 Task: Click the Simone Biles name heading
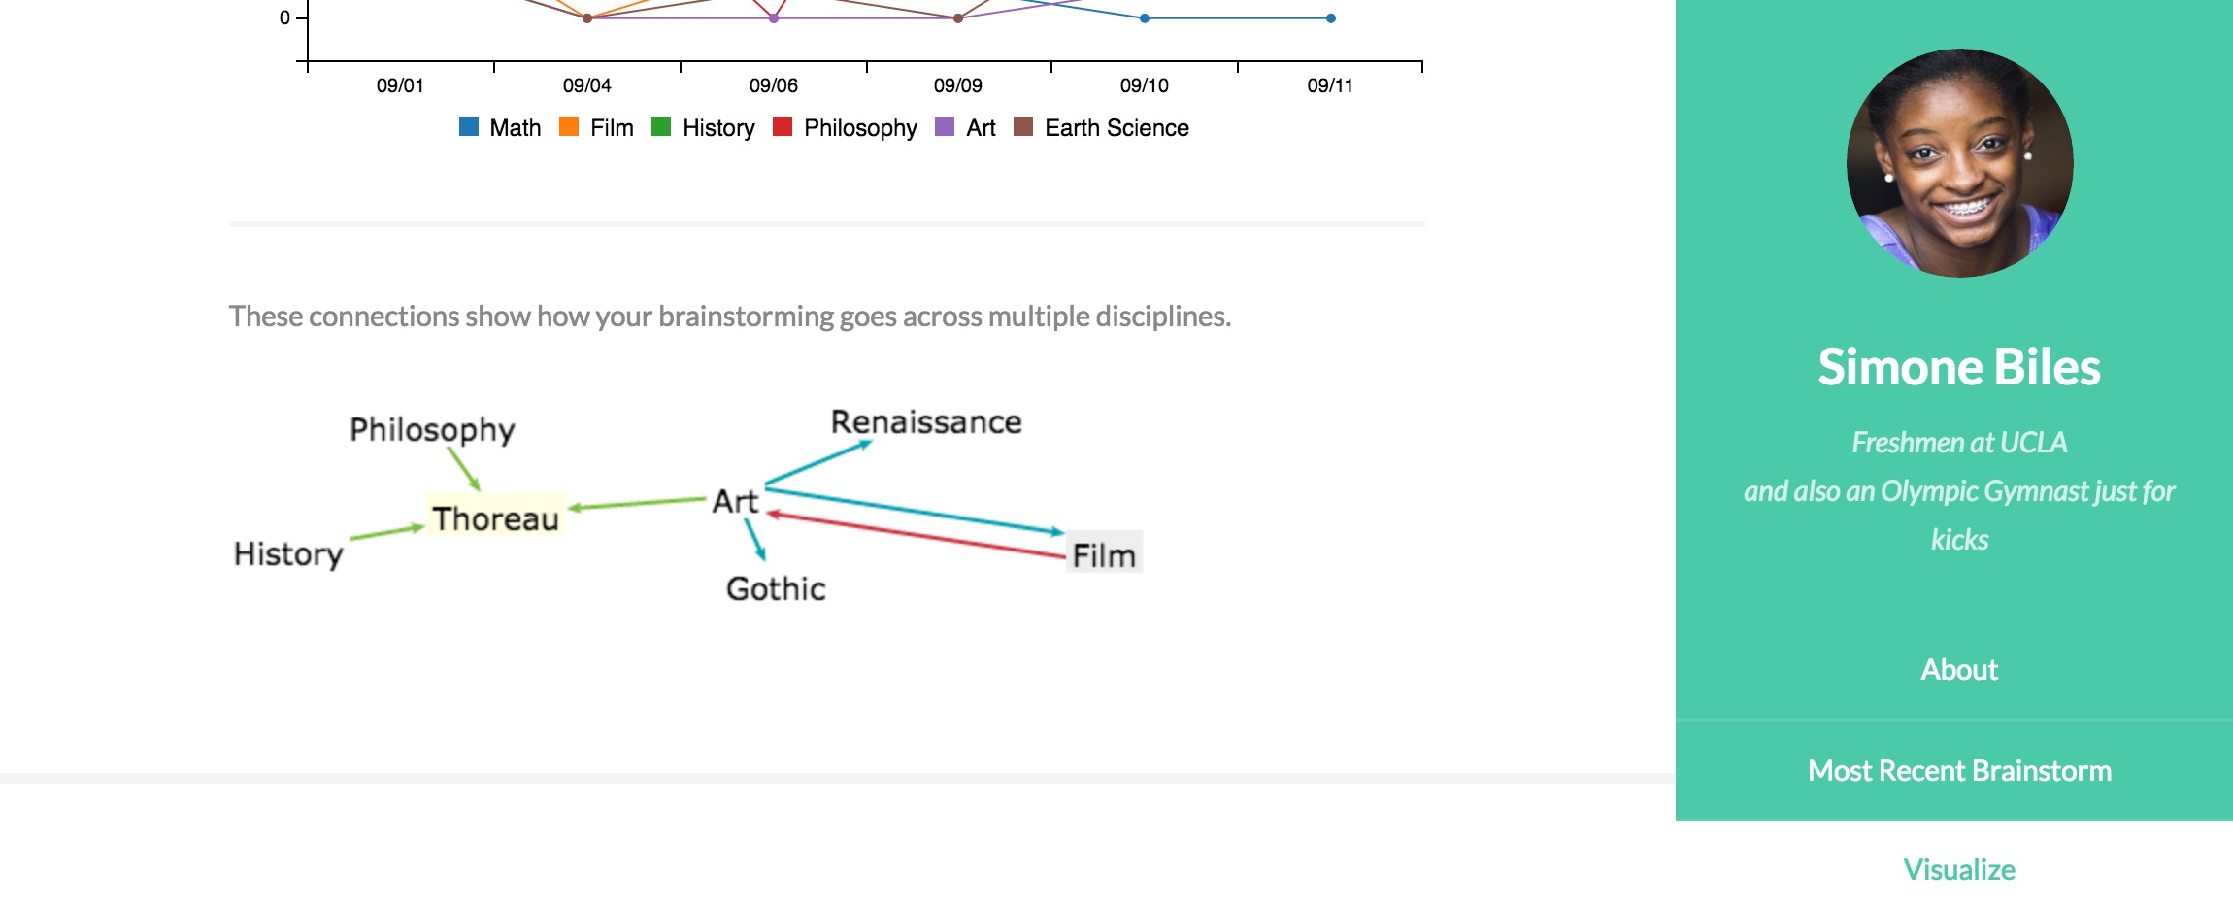coord(1959,367)
